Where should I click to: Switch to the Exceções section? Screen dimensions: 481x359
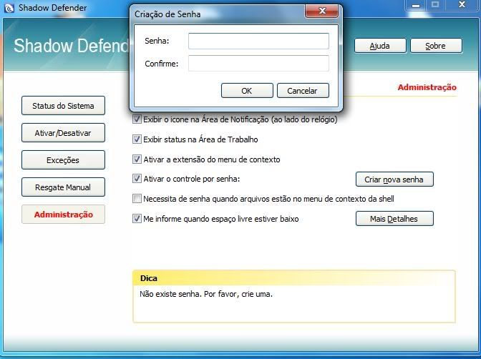point(63,160)
